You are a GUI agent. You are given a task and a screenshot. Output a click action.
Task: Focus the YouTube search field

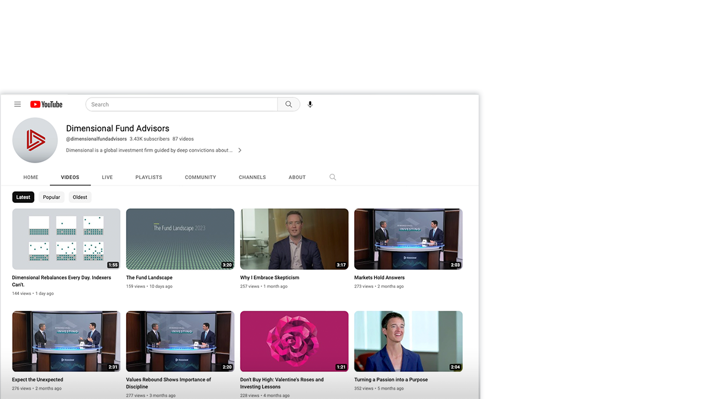pos(182,105)
